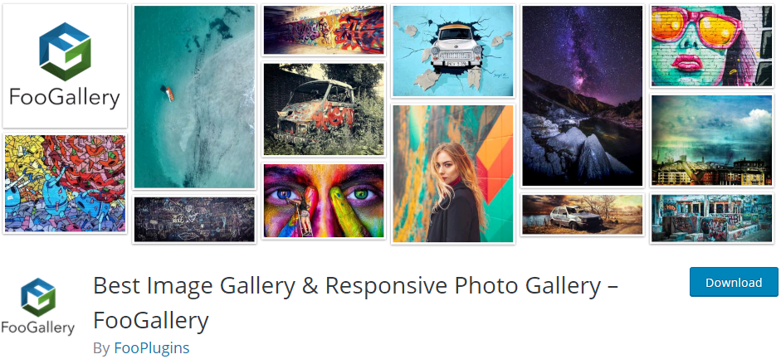The width and height of the screenshot is (781, 364).
Task: Select the Milky Way night sky photo
Action: point(583,95)
